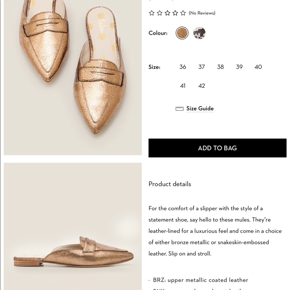View the side-profile mule product photo
The image size is (290, 290).
click(x=73, y=226)
